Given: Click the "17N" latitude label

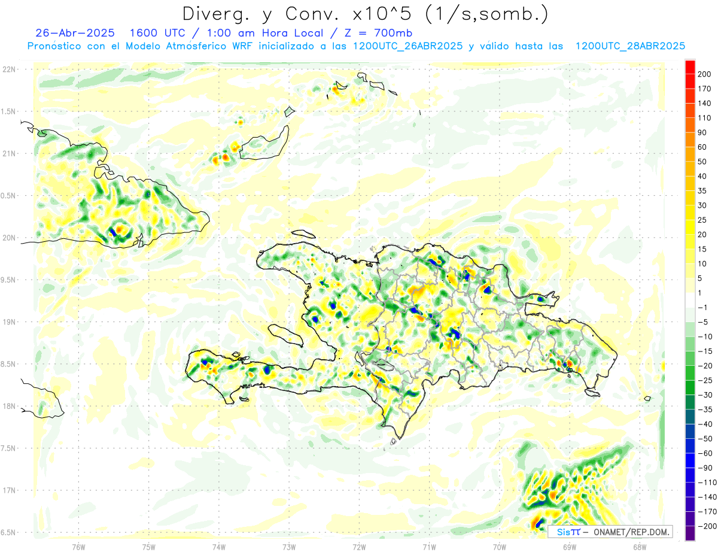Looking at the screenshot, I should coord(9,490).
